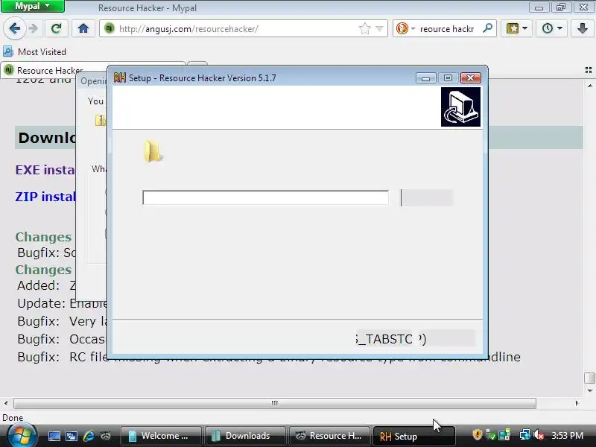Click the EXE install link on page
Viewport: 596px width, 447px height.
click(45, 170)
